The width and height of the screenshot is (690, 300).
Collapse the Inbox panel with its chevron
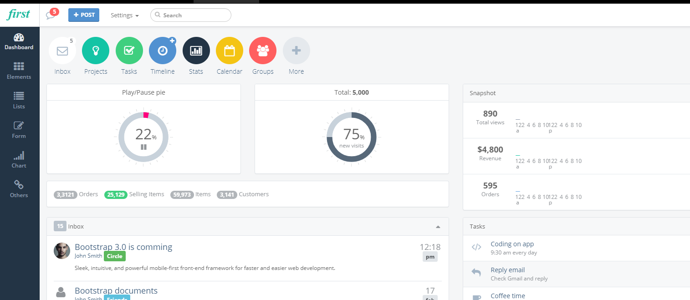(x=438, y=226)
